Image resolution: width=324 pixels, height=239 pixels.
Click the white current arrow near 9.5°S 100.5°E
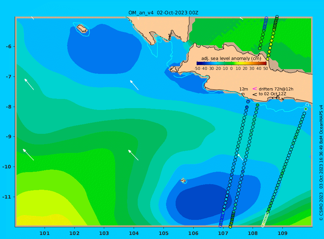[x=28, y=154]
